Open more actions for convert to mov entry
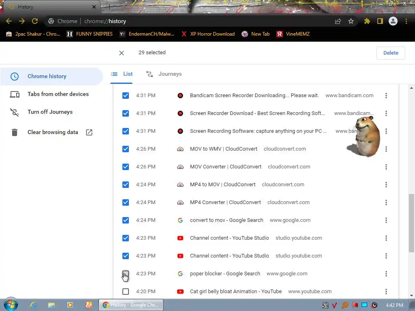Viewport: 415px width, 311px height. [386, 220]
